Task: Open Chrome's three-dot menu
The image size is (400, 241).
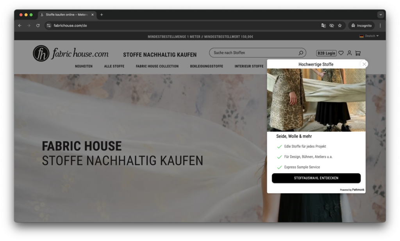Action: 380,25
